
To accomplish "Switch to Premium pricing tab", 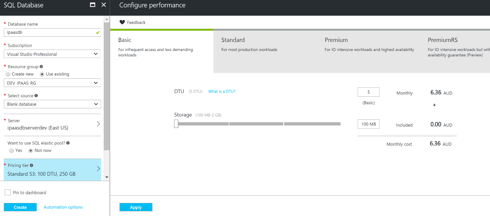I will (x=368, y=51).
